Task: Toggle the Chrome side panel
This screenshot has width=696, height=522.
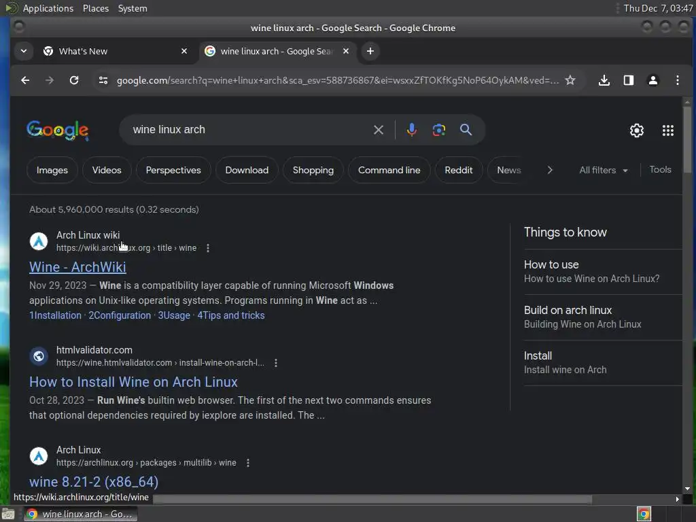Action: coord(628,80)
